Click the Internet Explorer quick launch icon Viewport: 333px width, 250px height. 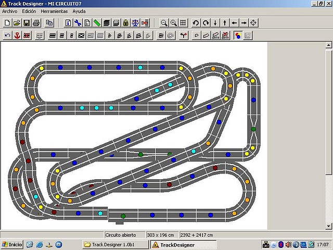tap(40, 244)
